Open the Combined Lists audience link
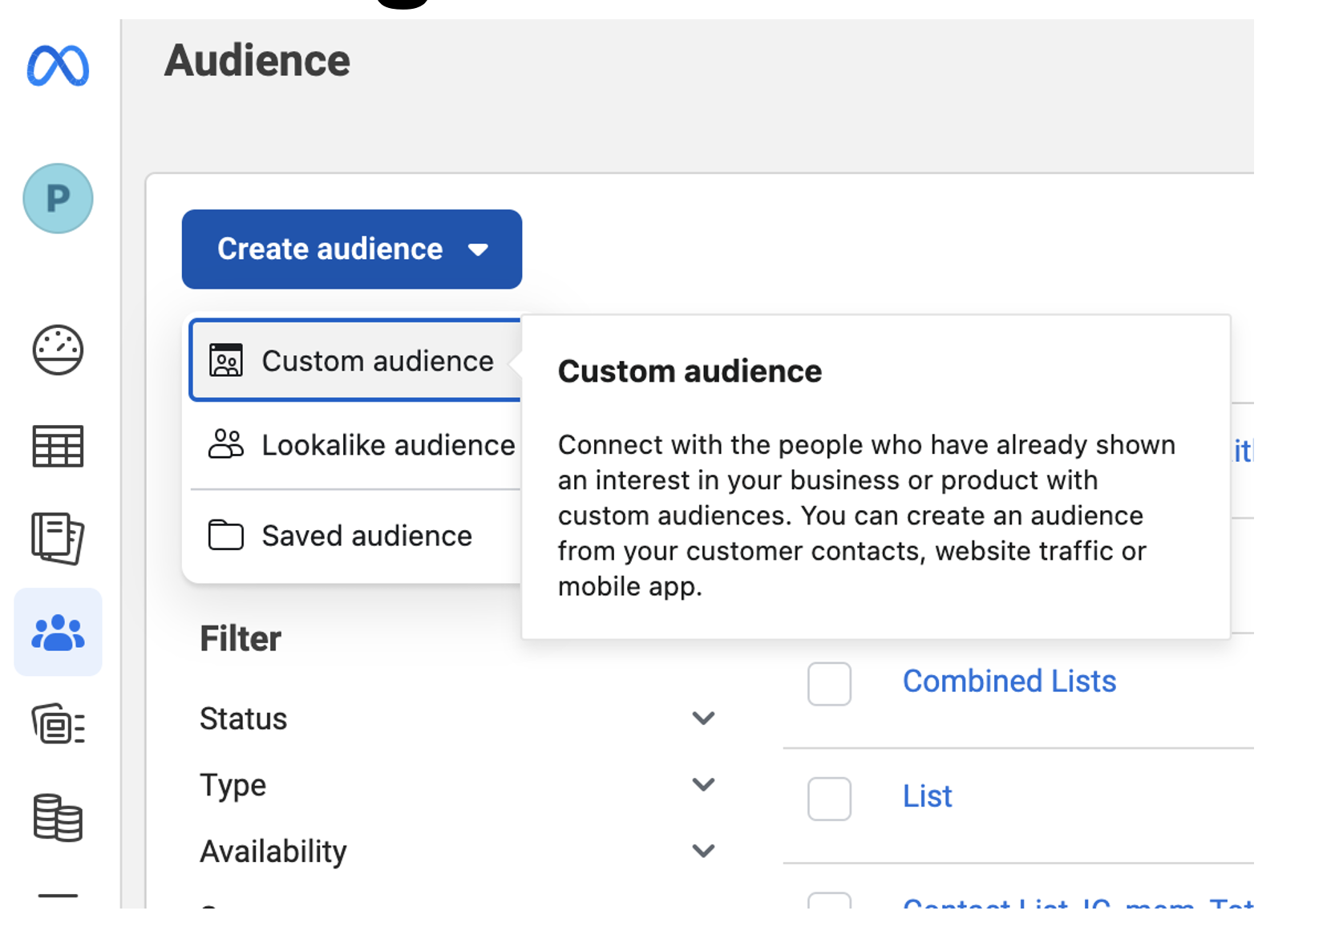Viewport: 1331px width, 943px height. (1009, 682)
